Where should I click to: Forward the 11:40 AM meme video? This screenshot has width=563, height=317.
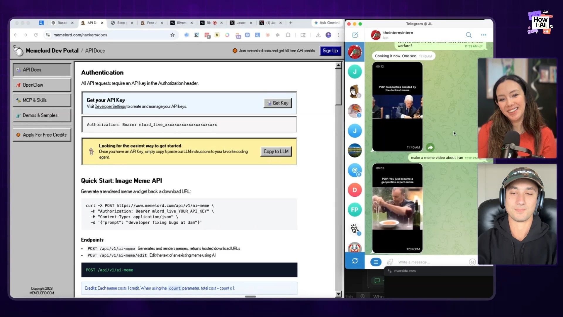pos(430,147)
